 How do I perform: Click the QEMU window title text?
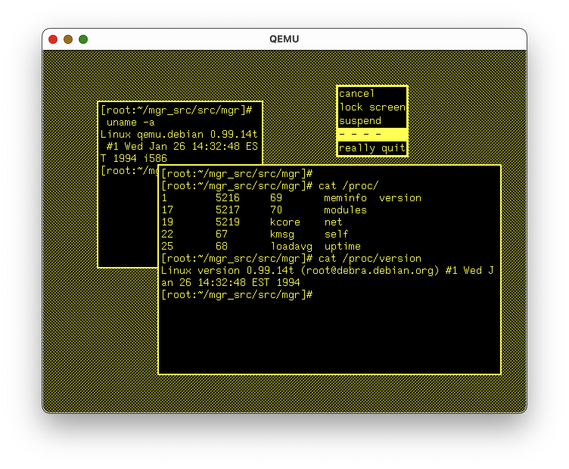click(284, 39)
